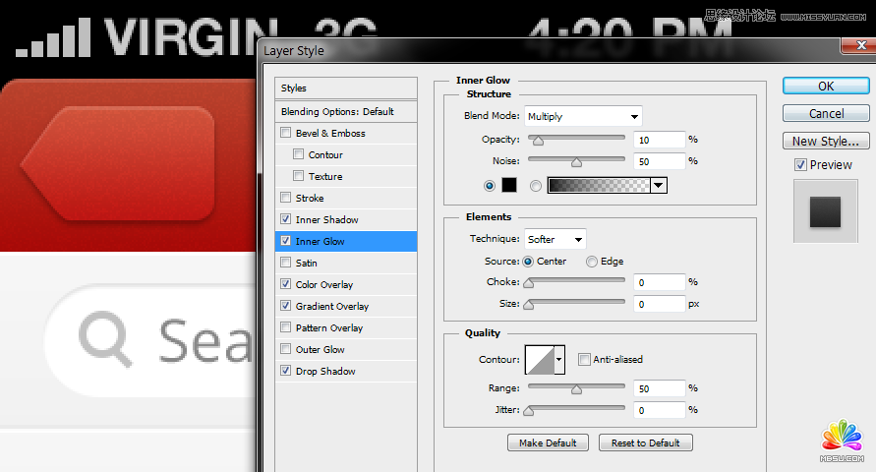Click the Opacity value input field

pos(659,140)
